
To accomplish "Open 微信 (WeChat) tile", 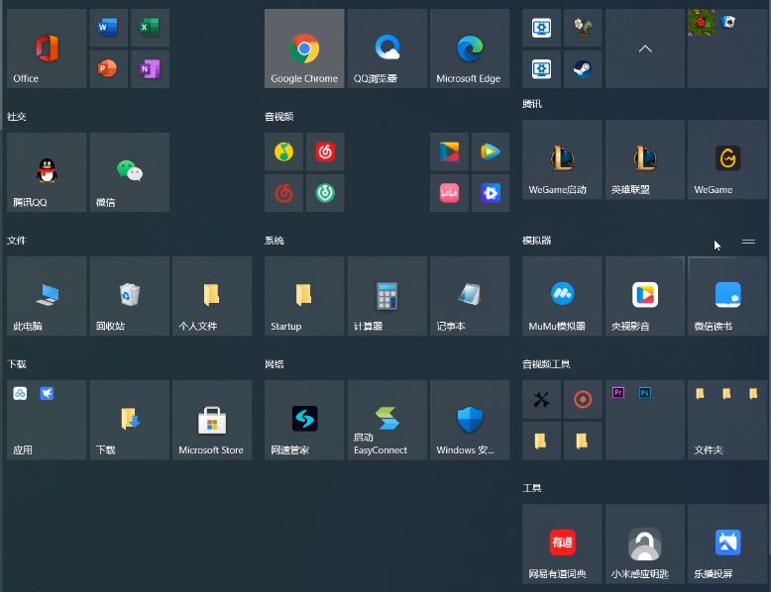I will 129,172.
